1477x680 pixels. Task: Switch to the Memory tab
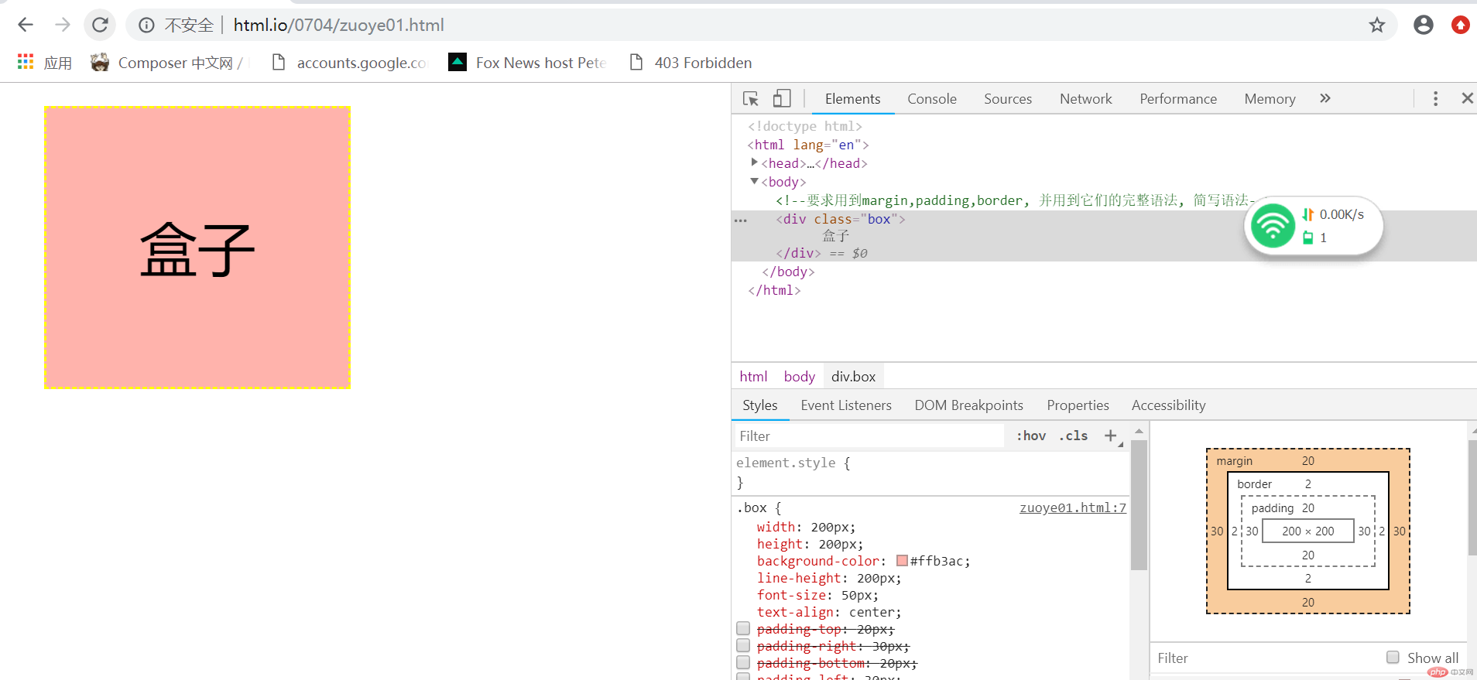[1270, 99]
